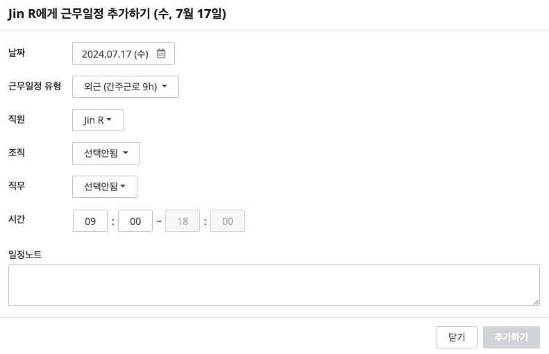The width and height of the screenshot is (549, 354).
Task: Focus the 일정노트 text area
Action: point(273,285)
